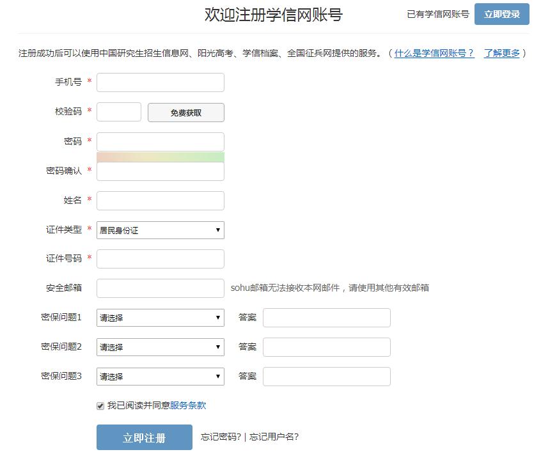Screen dimensions: 557x452
Task: Open the 了解更多 link
Action: 501,53
